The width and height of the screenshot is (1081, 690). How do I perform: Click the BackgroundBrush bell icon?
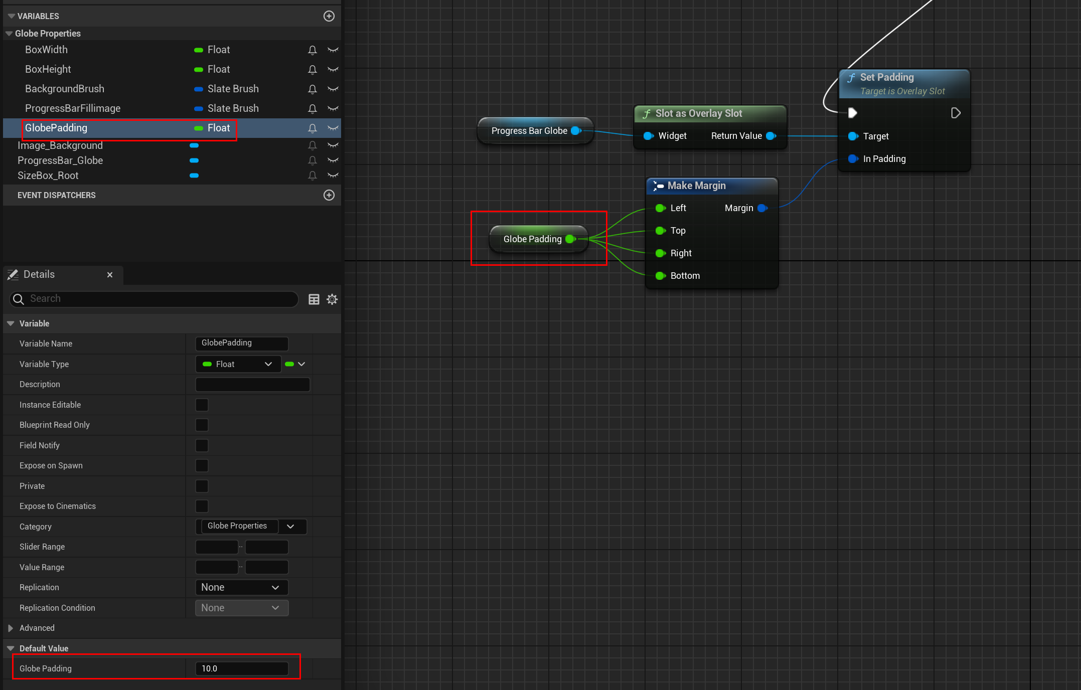pyautogui.click(x=312, y=89)
